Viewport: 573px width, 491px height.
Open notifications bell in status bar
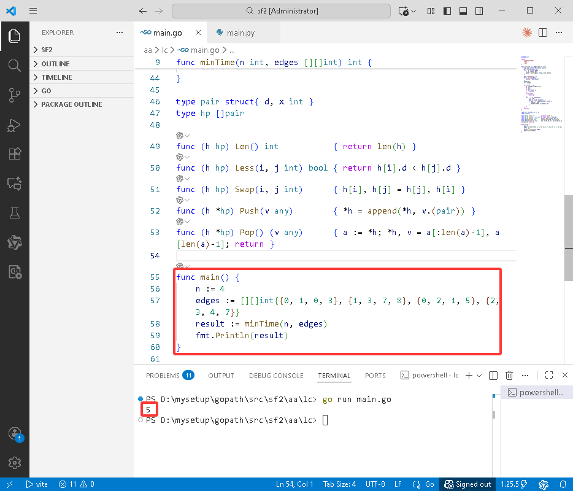563,484
